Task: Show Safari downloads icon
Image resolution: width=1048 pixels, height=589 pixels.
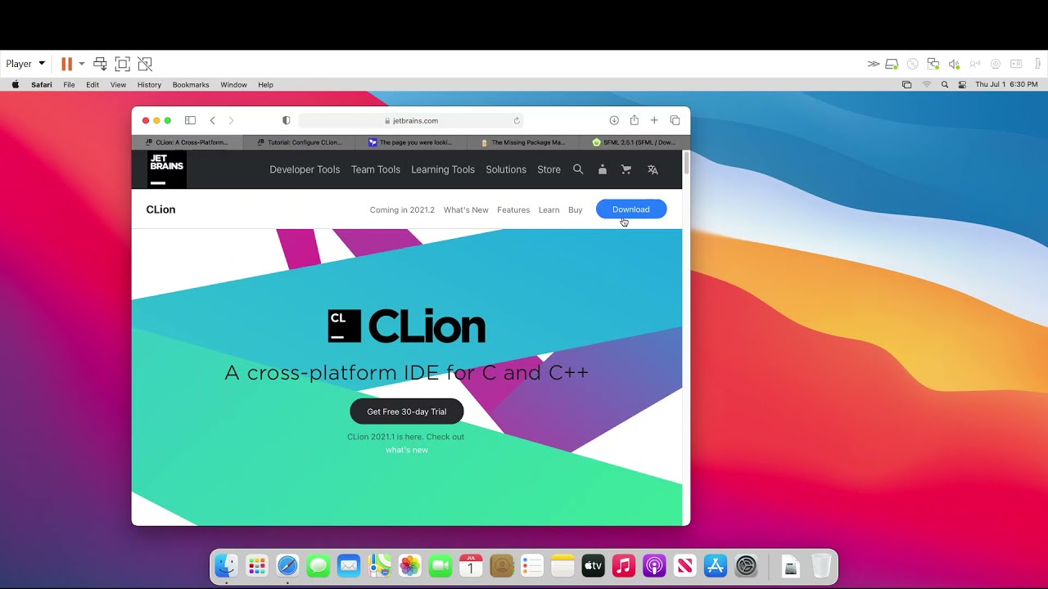Action: [614, 120]
